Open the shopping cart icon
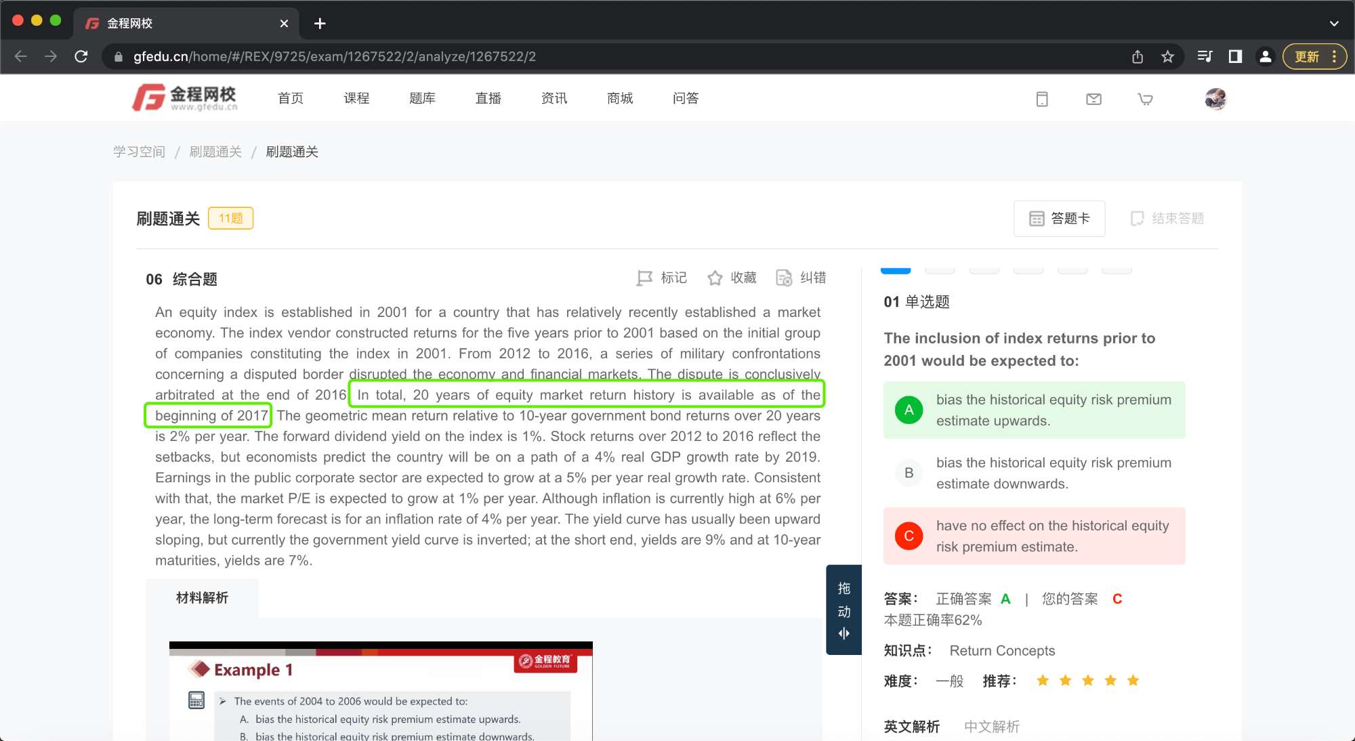Viewport: 1355px width, 741px height. 1145,100
